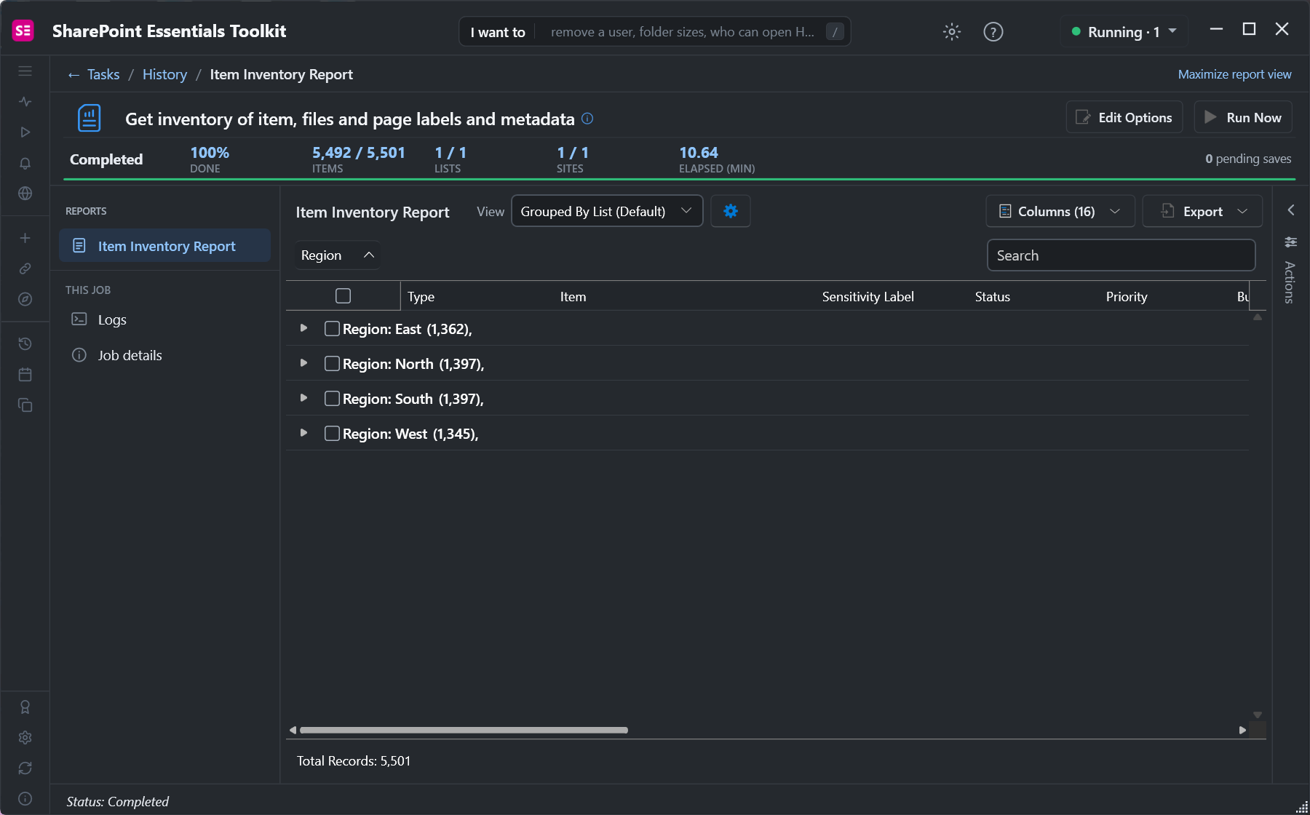
Task: Click the refresh sync sidebar icon
Action: point(25,768)
